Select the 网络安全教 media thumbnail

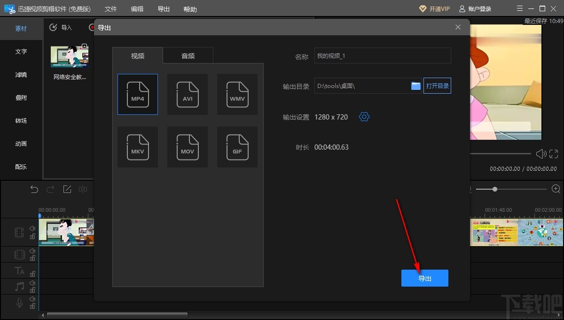70,56
